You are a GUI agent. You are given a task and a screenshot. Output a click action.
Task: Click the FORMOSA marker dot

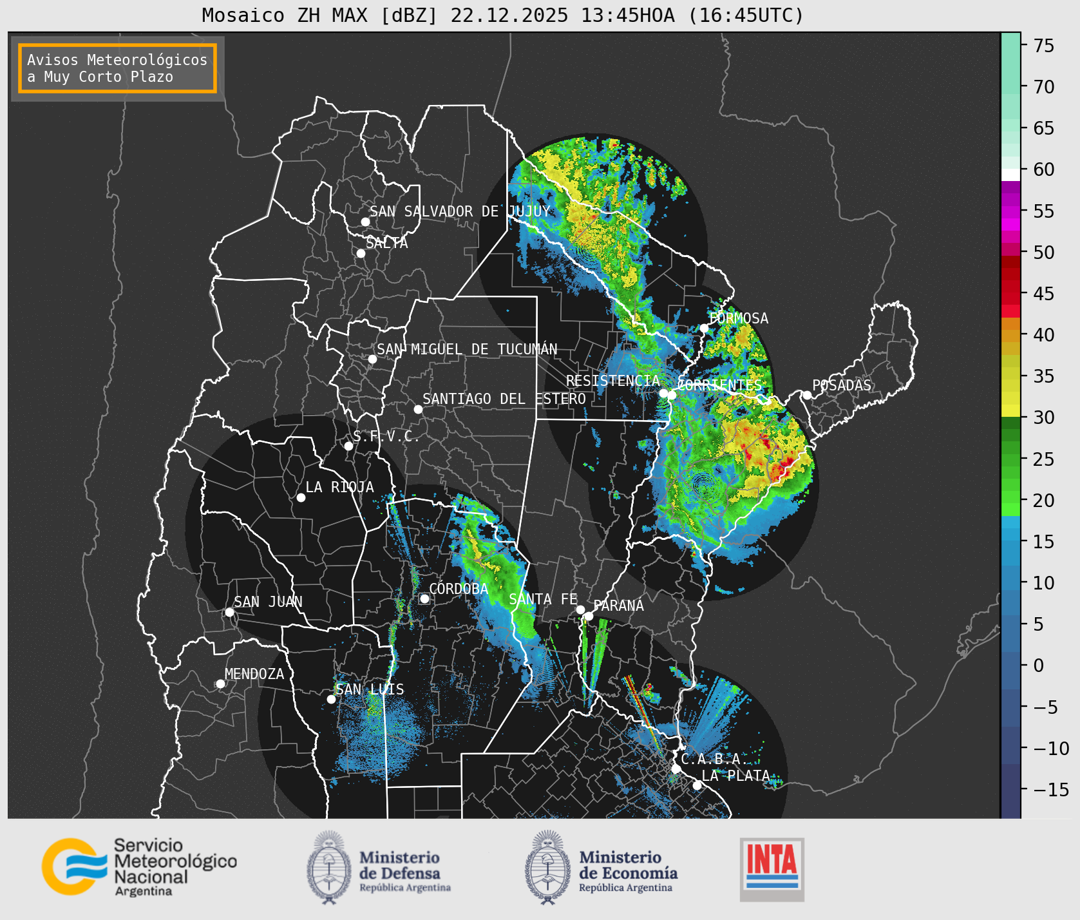point(704,328)
